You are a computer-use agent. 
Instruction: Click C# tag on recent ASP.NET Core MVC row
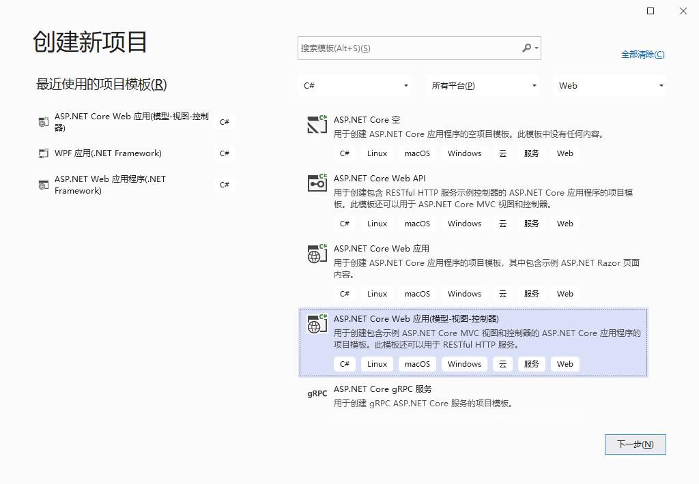pos(224,122)
